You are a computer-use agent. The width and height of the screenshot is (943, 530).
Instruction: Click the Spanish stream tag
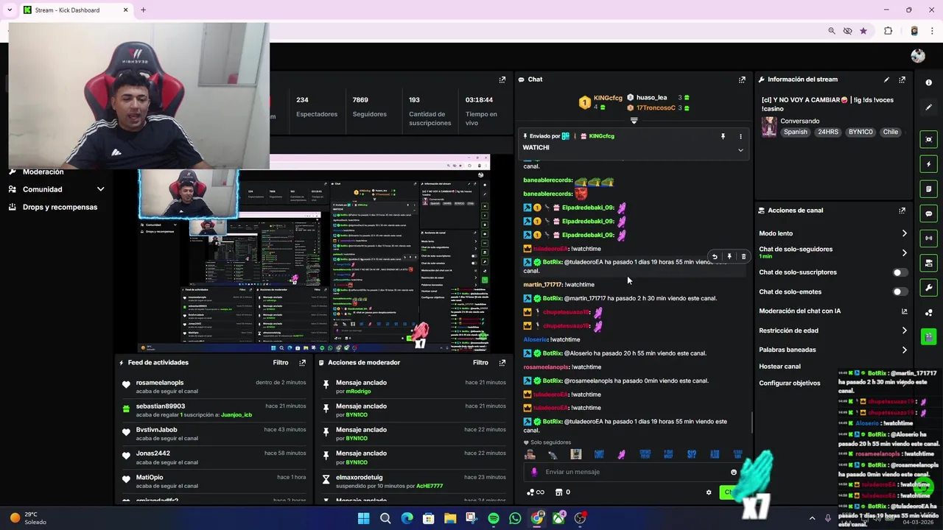795,132
